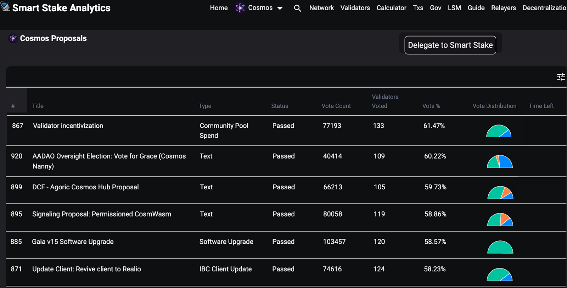Screen dimensions: 567x288
Task: Click the Vote Distribution column header
Action: [494, 106]
